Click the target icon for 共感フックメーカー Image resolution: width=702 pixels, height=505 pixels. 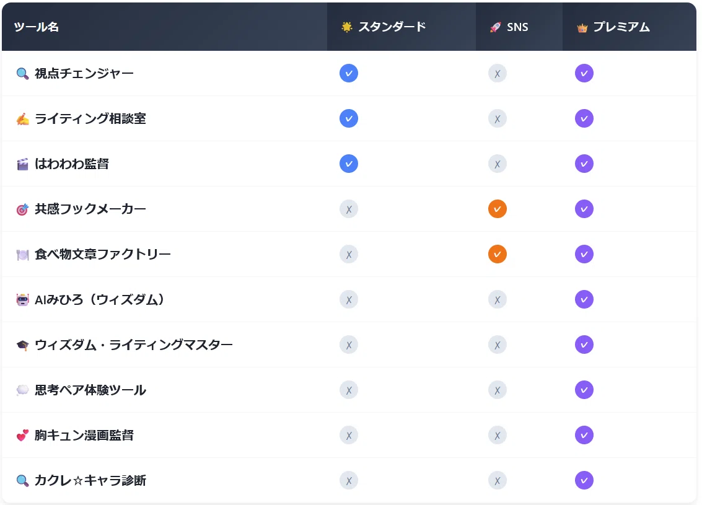[22, 209]
